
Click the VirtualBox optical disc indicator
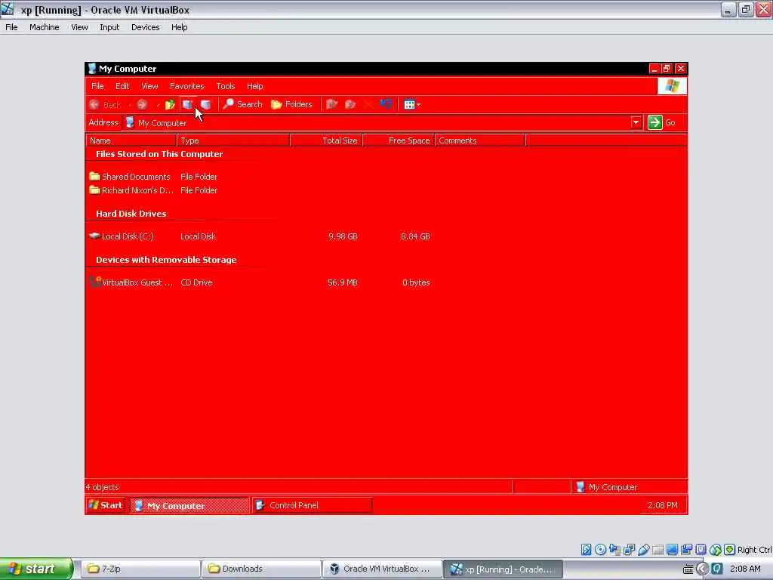point(600,550)
